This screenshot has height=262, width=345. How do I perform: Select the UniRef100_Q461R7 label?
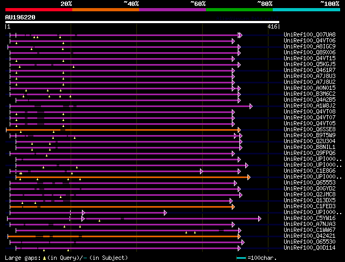309,70
